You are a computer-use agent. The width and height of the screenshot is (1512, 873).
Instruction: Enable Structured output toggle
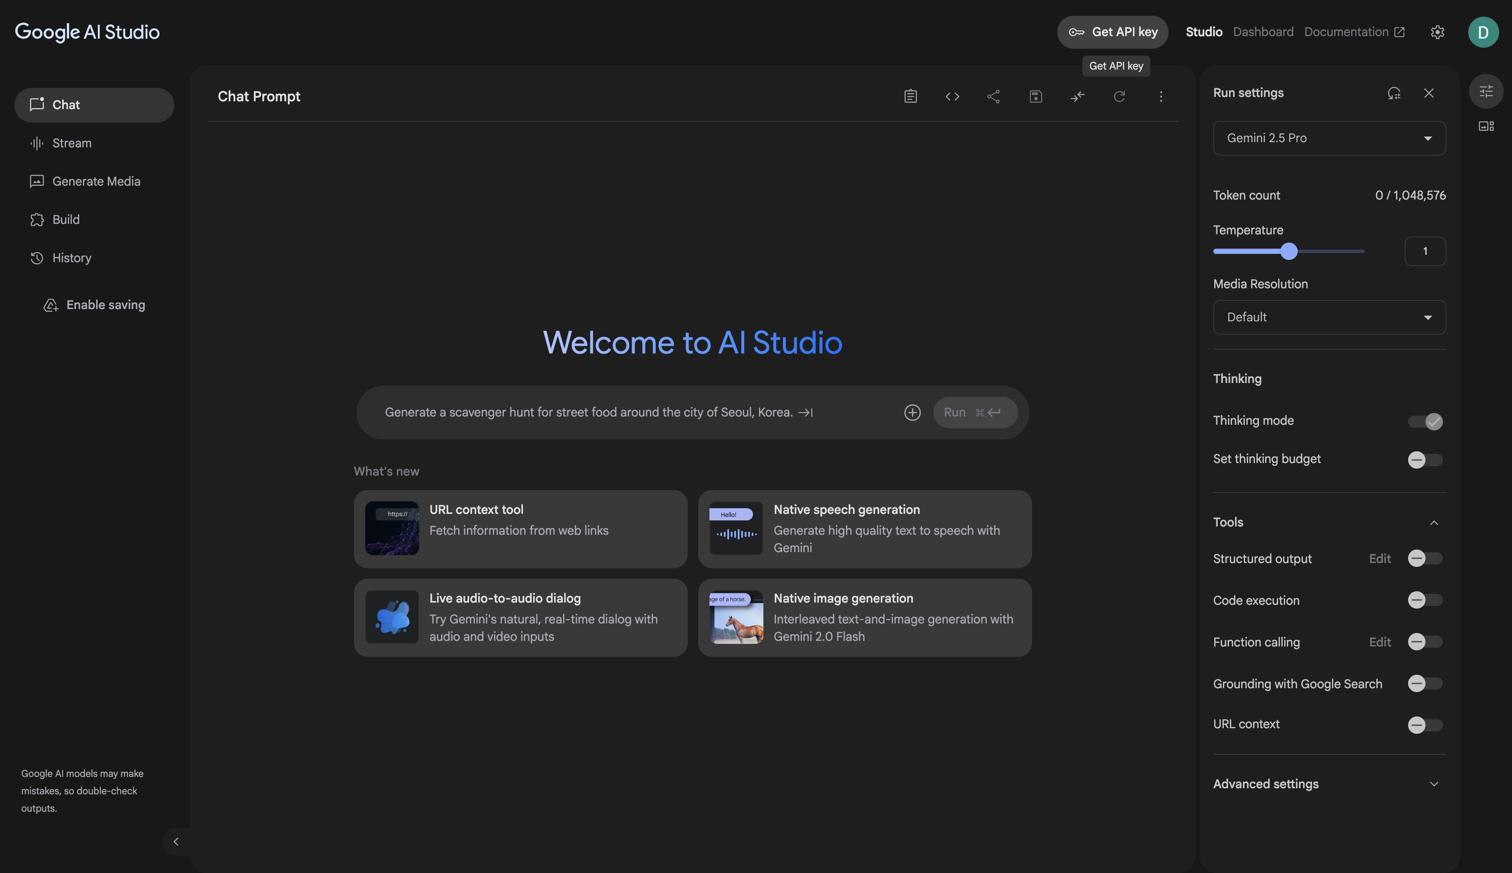tap(1425, 559)
